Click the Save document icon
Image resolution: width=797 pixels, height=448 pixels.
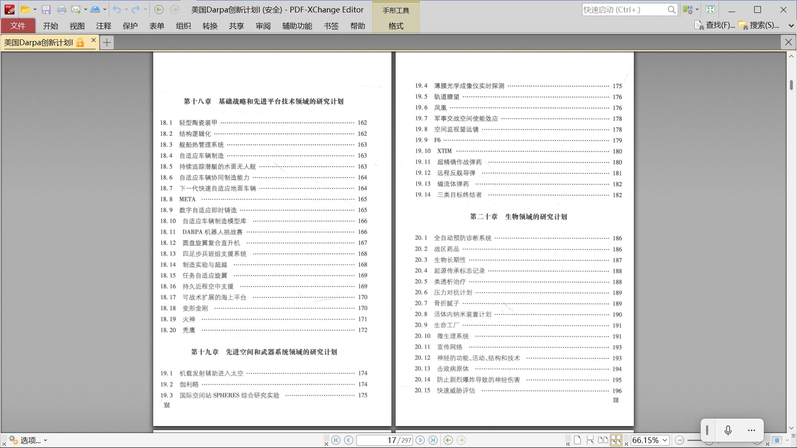pyautogui.click(x=46, y=10)
